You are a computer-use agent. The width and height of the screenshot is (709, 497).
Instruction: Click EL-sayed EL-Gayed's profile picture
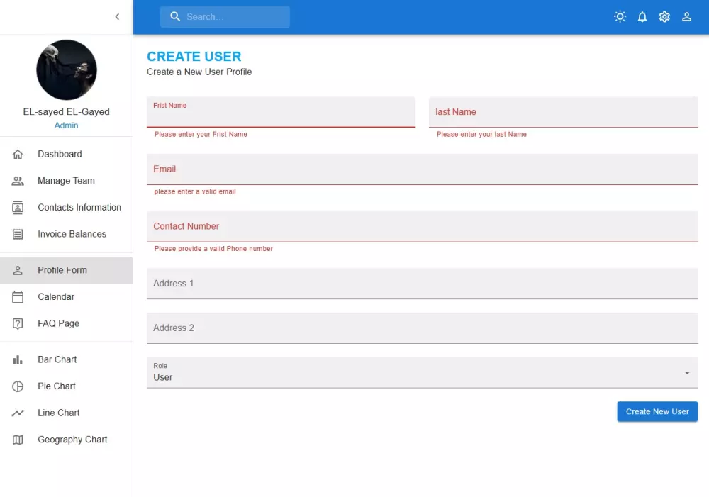66,69
